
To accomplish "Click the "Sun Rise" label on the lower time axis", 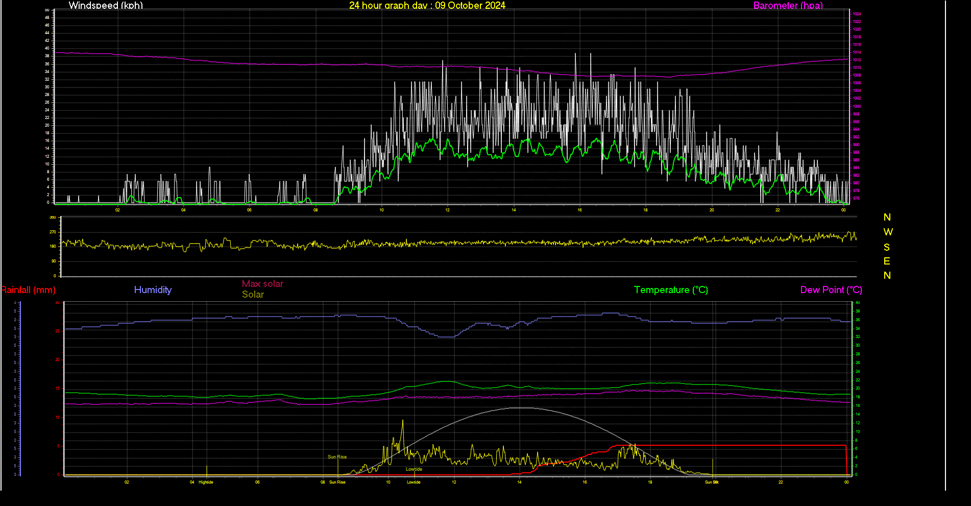I will pyautogui.click(x=337, y=482).
